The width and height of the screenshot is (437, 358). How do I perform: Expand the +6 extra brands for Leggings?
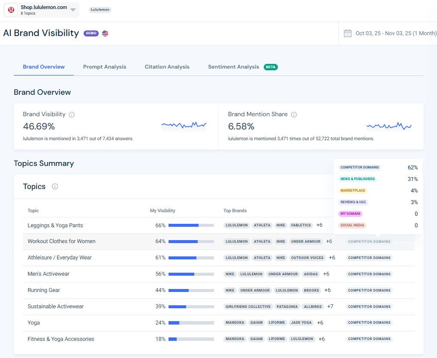point(319,225)
